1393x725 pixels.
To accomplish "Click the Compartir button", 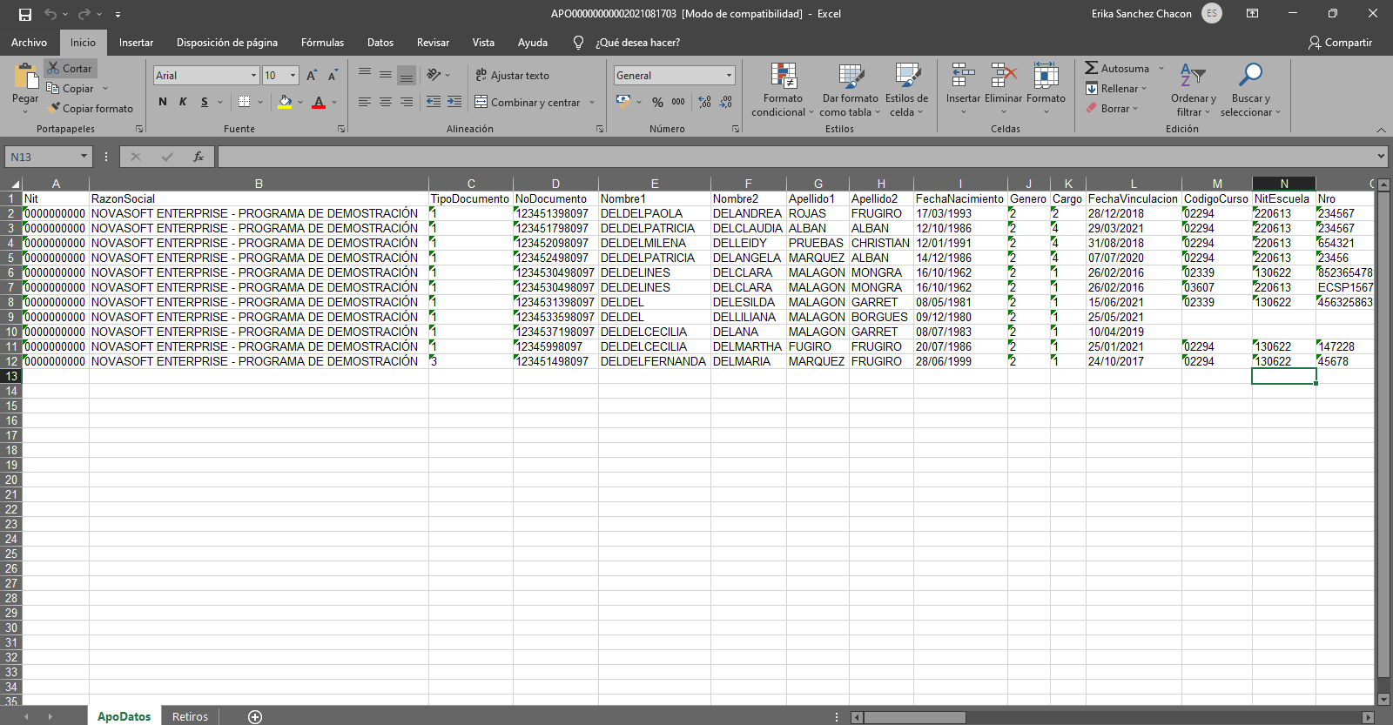I will [x=1340, y=43].
